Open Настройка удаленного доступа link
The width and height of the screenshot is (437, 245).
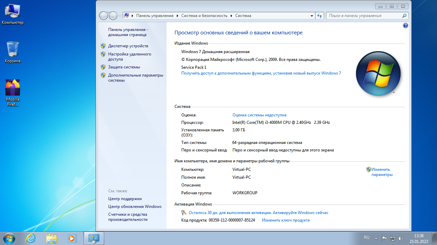pyautogui.click(x=130, y=56)
